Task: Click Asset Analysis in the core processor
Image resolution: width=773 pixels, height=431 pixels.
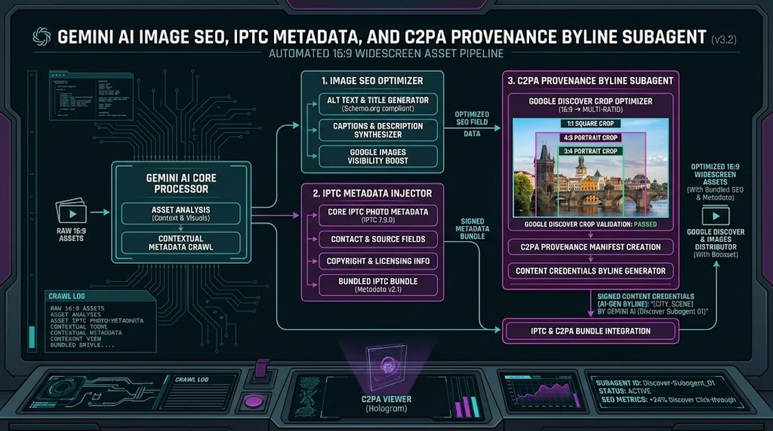Action: click(x=181, y=213)
